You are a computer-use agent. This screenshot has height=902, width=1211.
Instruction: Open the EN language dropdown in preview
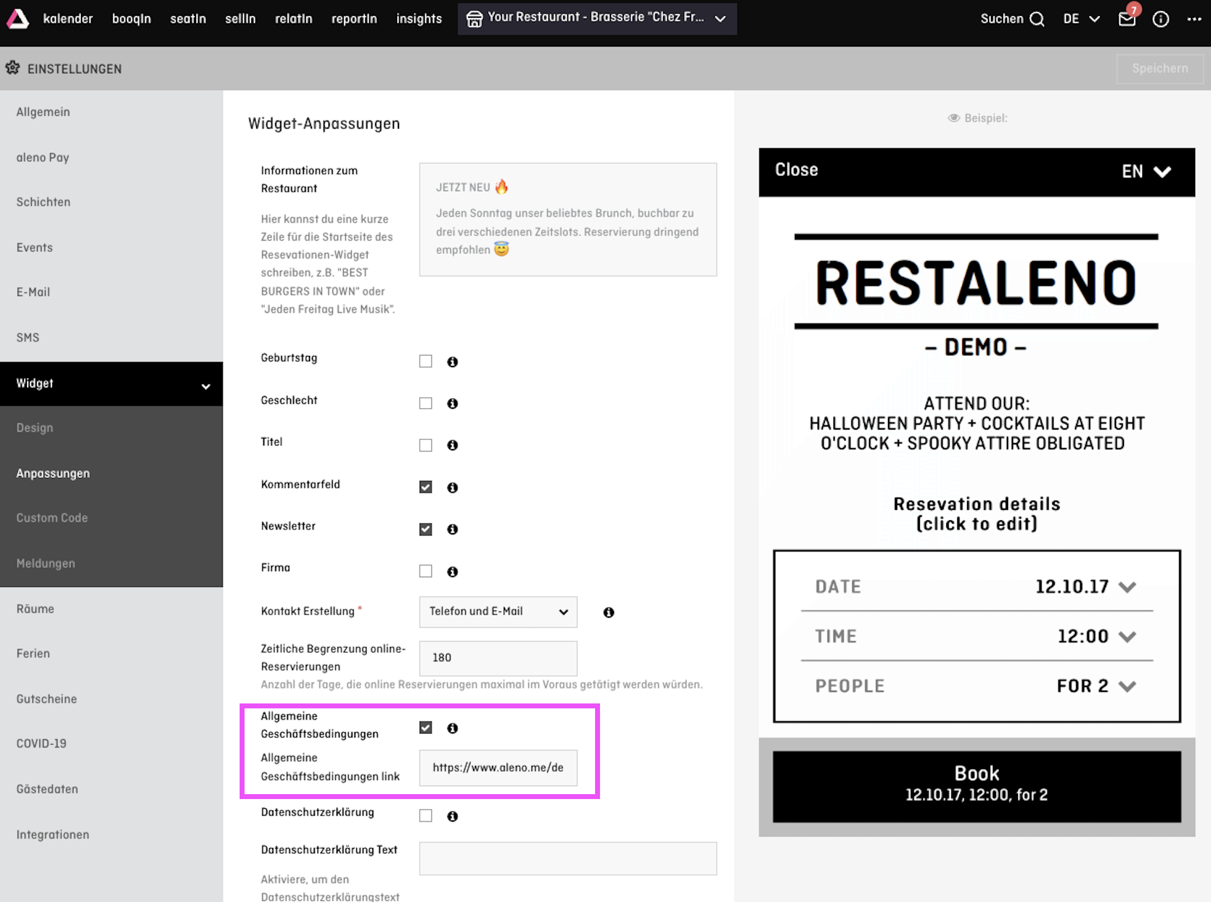pos(1146,171)
